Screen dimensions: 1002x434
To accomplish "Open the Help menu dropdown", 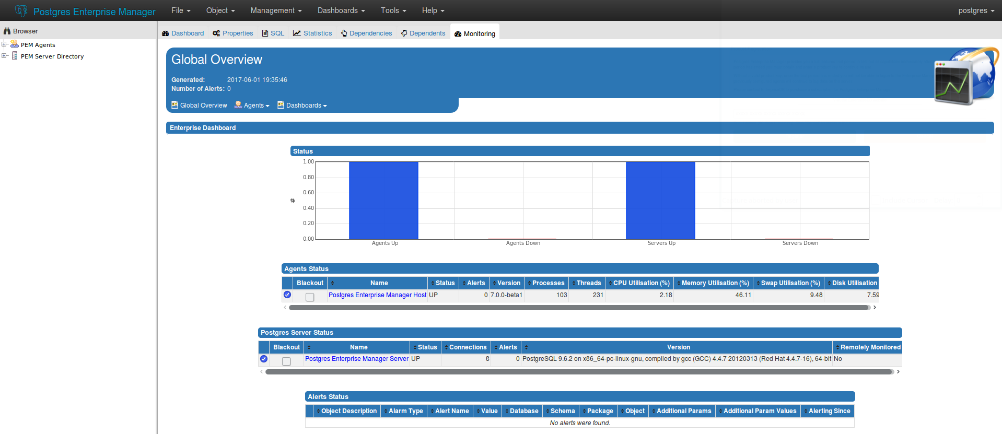I will pyautogui.click(x=433, y=10).
